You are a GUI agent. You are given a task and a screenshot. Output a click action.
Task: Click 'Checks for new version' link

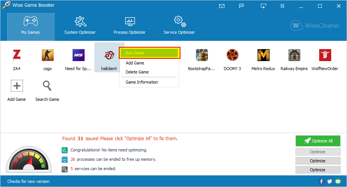[x=28, y=181]
